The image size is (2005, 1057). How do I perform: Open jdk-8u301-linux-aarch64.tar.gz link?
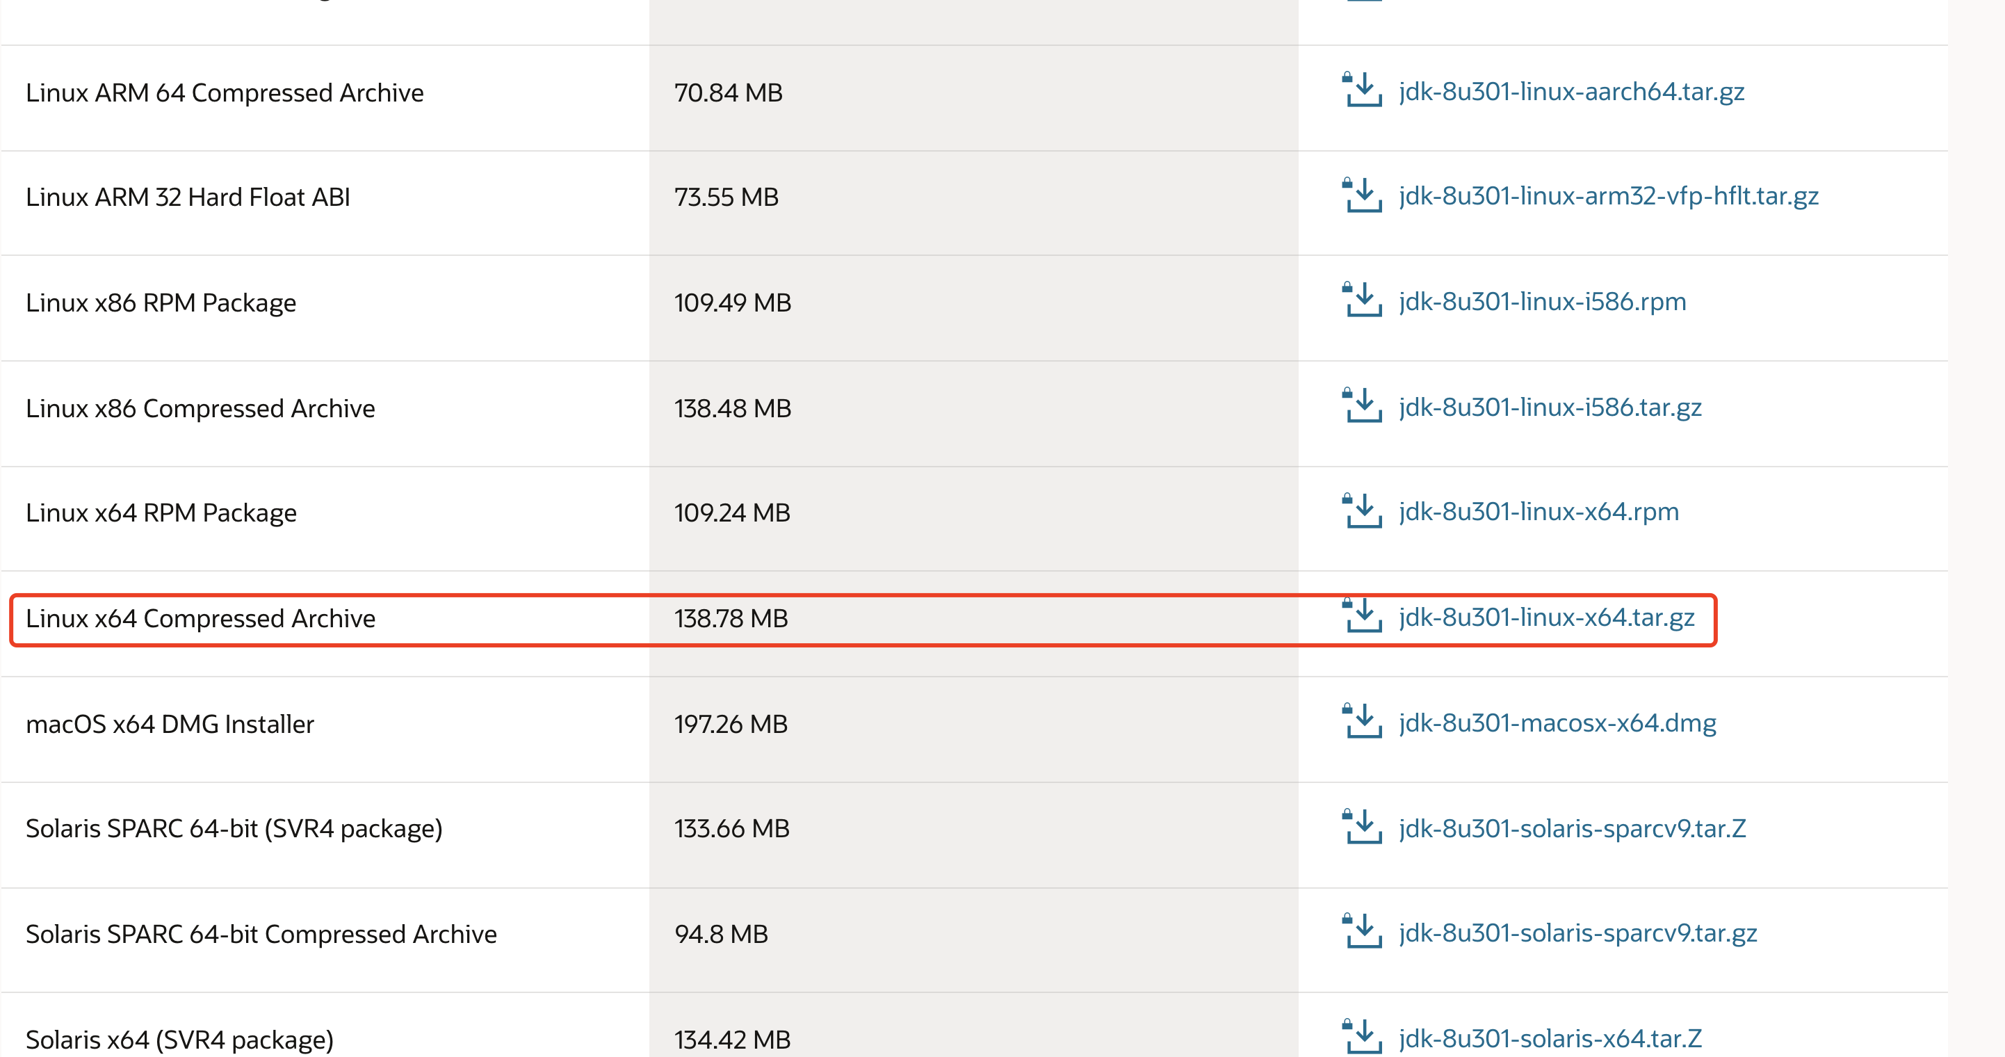(x=1570, y=92)
